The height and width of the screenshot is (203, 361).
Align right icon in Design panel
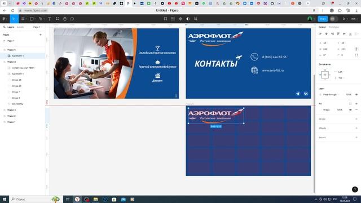tap(332, 34)
